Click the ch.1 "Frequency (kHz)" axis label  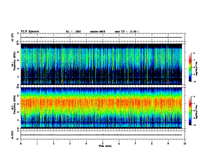(x=14, y=61)
